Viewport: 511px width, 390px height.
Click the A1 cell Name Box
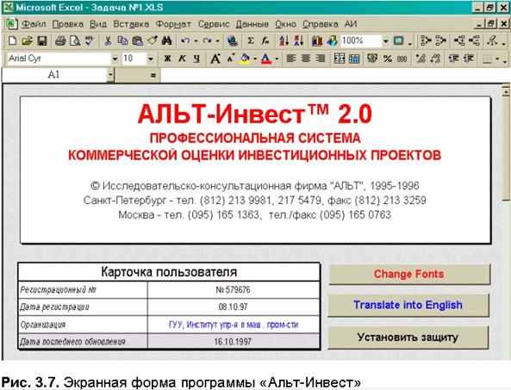[x=54, y=75]
